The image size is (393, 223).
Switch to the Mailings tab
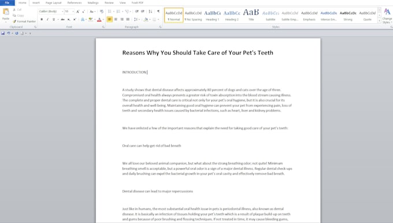click(93, 3)
